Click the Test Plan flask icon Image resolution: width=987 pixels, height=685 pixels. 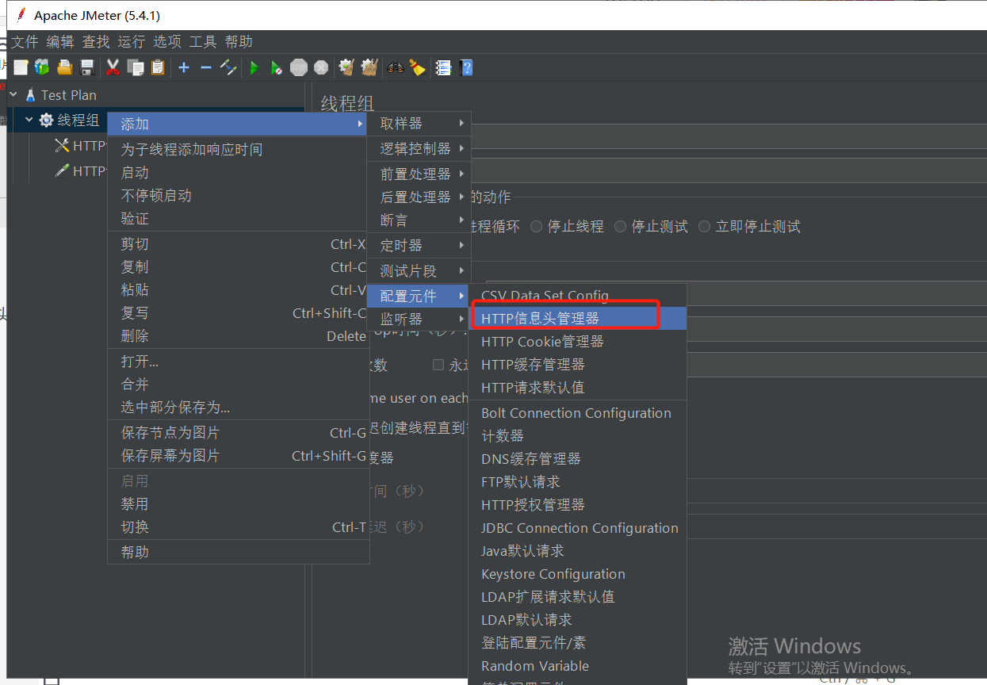coord(31,95)
